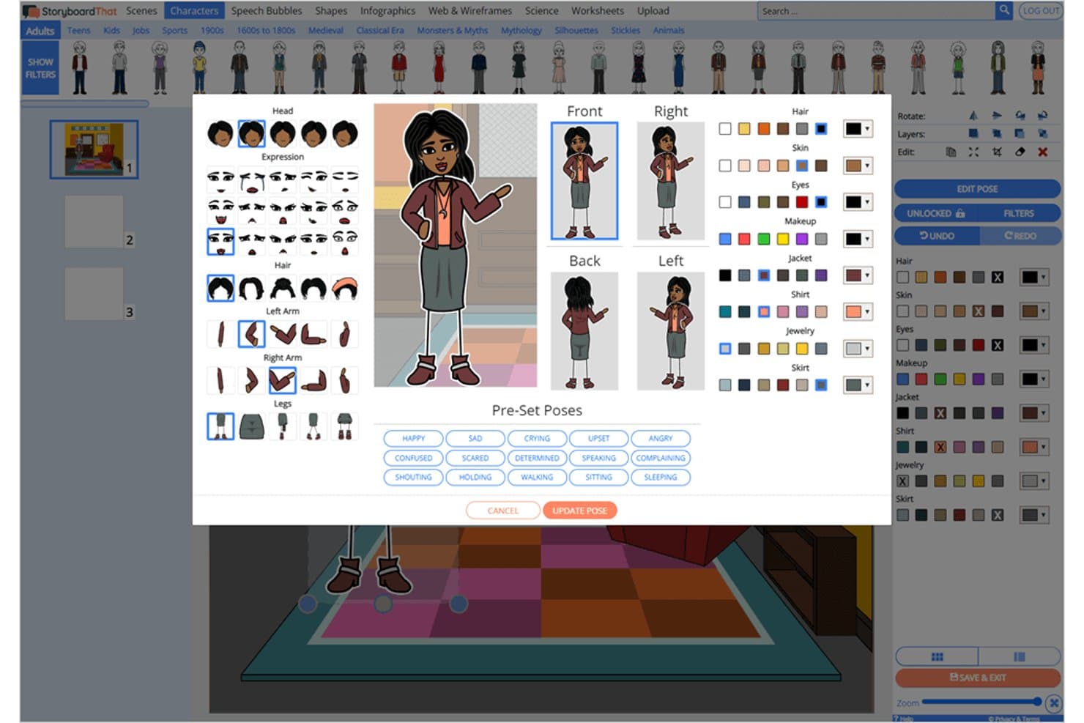The height and width of the screenshot is (723, 1084).
Task: Open the Hair color dropdown in the pose editor
Action: point(858,129)
